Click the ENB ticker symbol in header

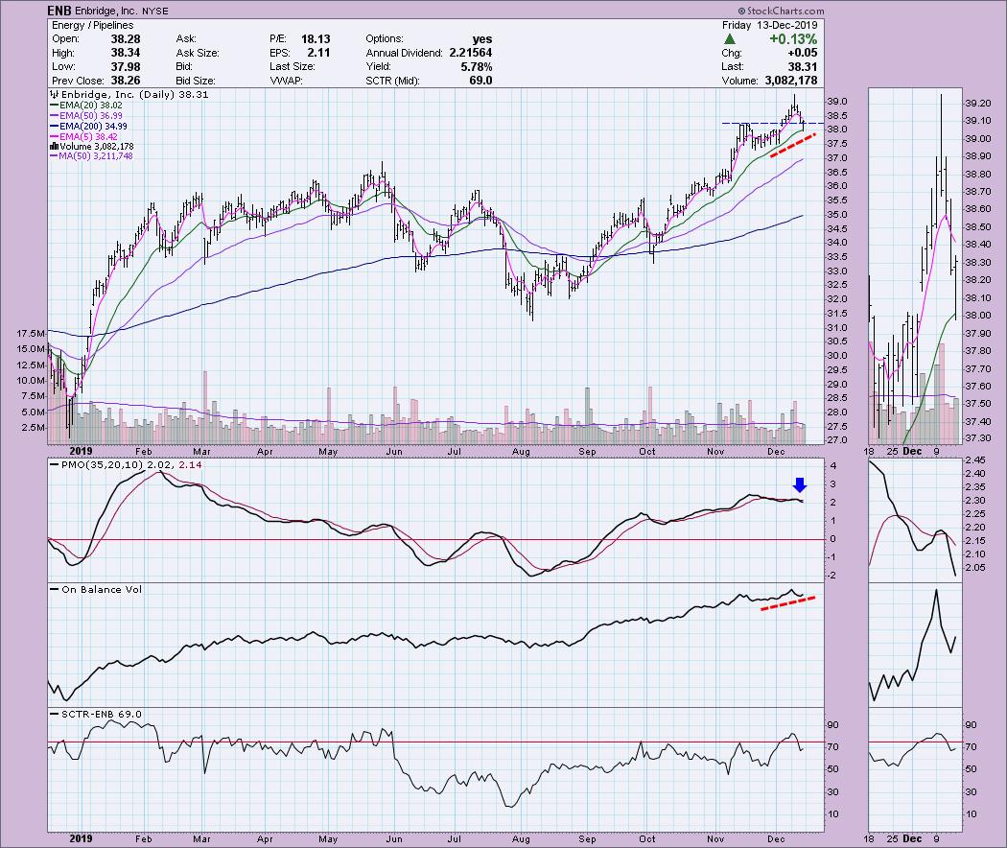click(59, 11)
